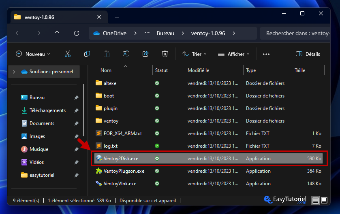340x214 pixels.
Task: Switch to details list view icon
Action: [x=316, y=200]
